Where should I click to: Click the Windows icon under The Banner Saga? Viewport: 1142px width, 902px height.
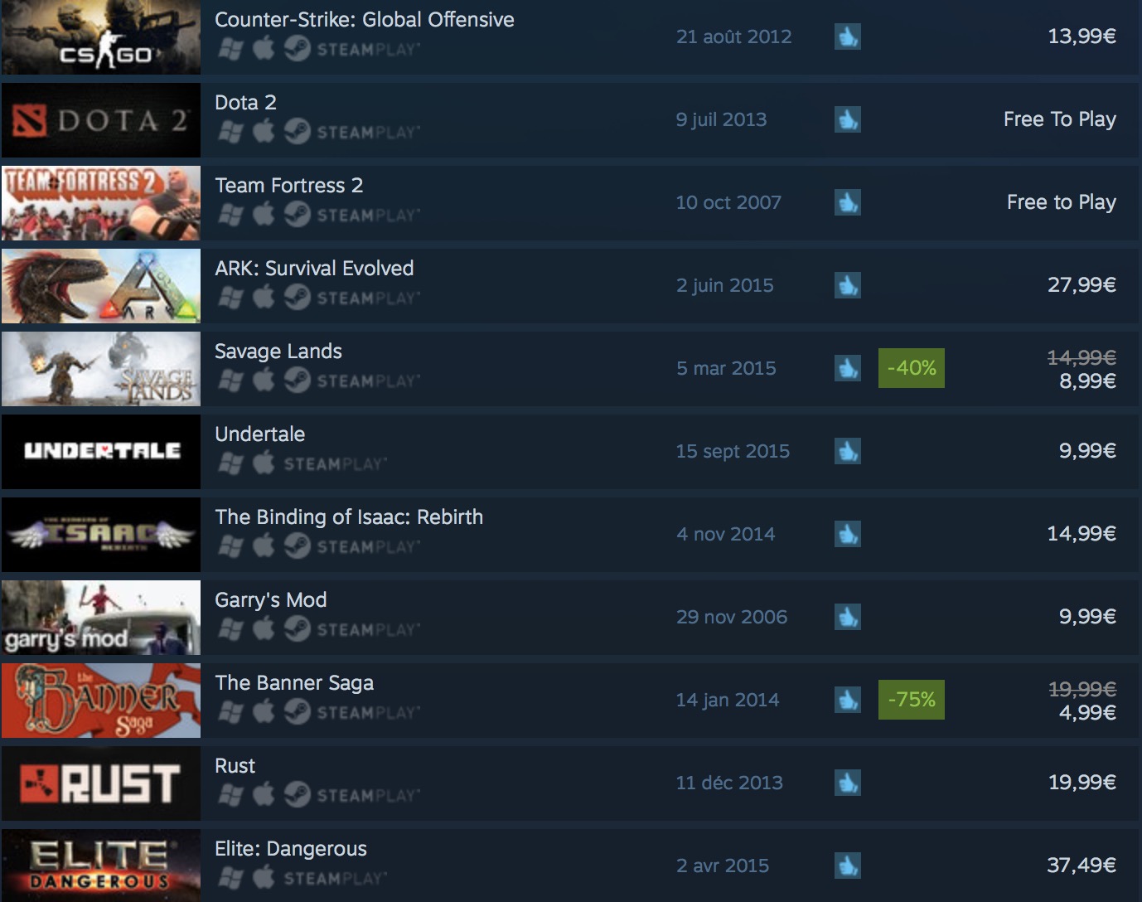[x=230, y=712]
